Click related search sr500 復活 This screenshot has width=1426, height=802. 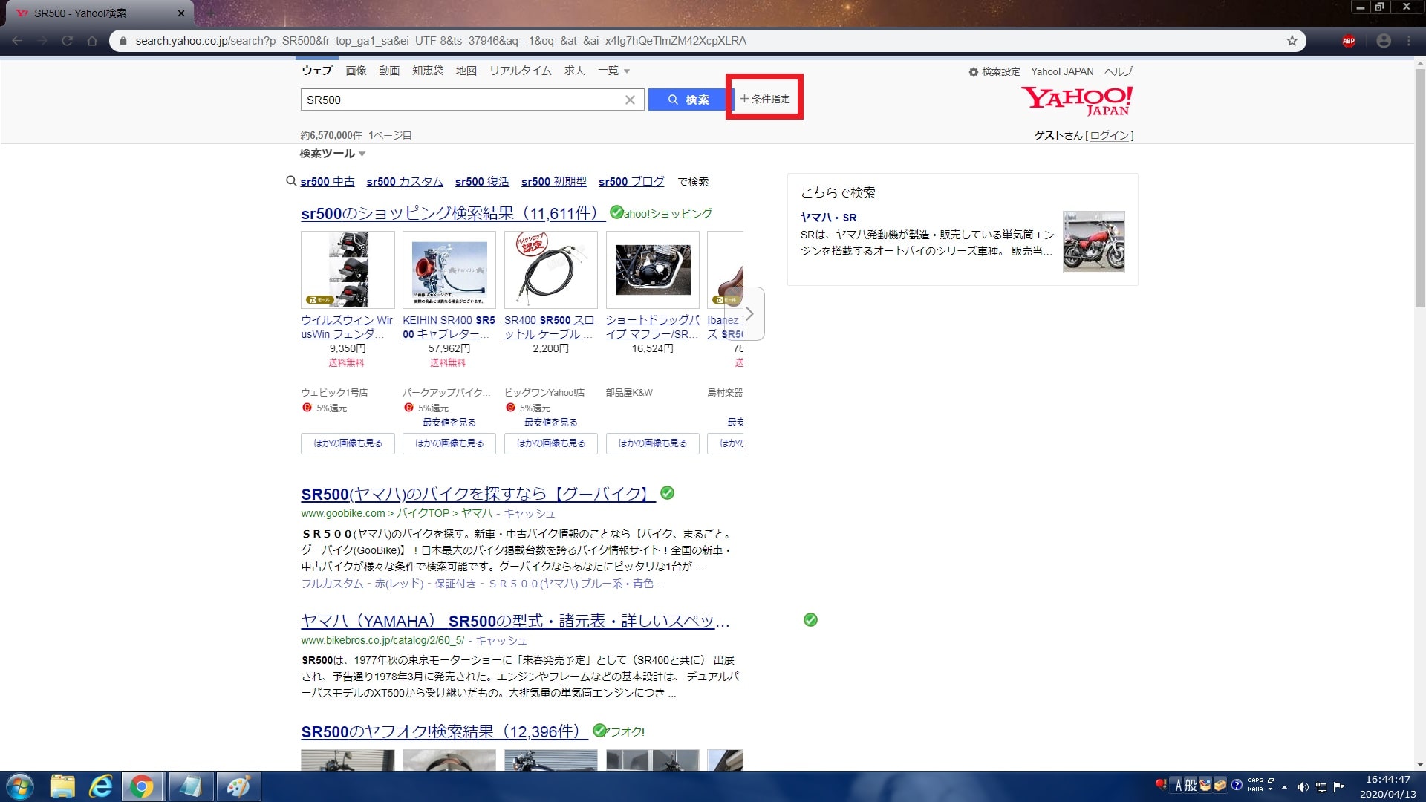click(x=482, y=182)
